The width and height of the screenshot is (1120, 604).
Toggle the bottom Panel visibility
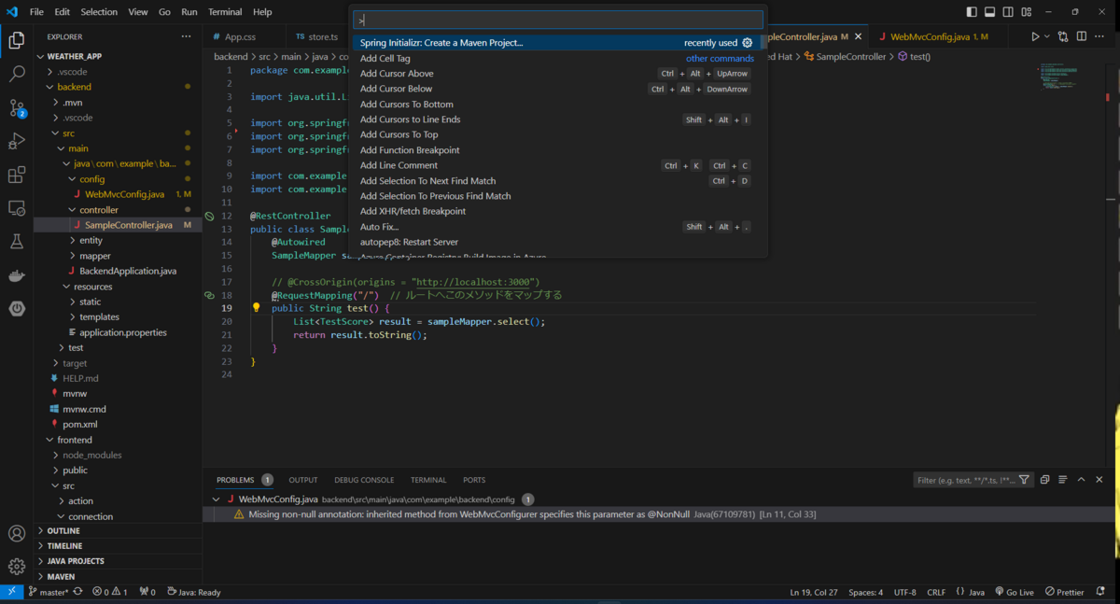tap(989, 10)
